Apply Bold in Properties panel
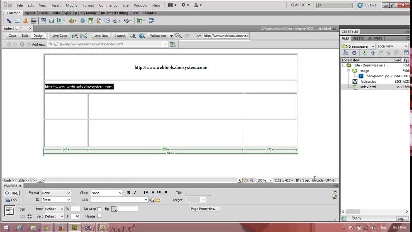The height and width of the screenshot is (232, 412). [x=128, y=193]
